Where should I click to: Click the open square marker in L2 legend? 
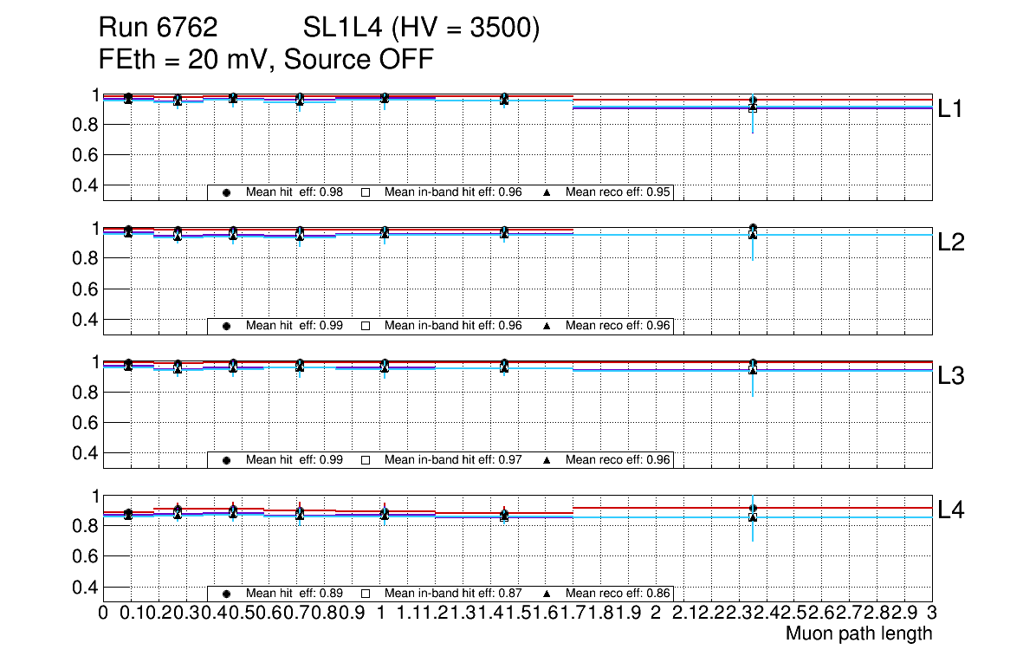[366, 326]
